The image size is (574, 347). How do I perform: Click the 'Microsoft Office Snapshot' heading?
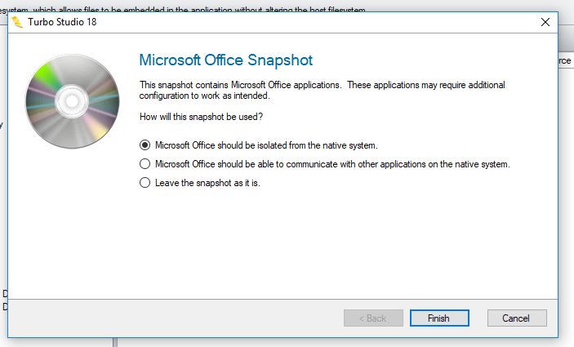pyautogui.click(x=225, y=60)
